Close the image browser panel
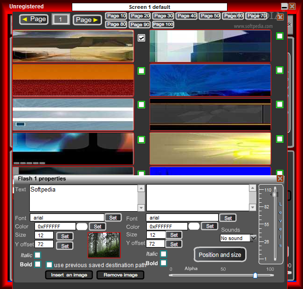The width and height of the screenshot is (303, 289). [280, 17]
